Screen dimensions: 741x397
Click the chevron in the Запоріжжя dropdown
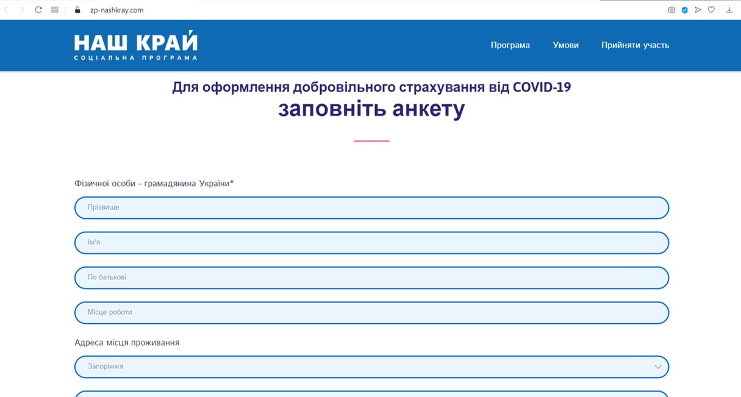click(x=657, y=367)
